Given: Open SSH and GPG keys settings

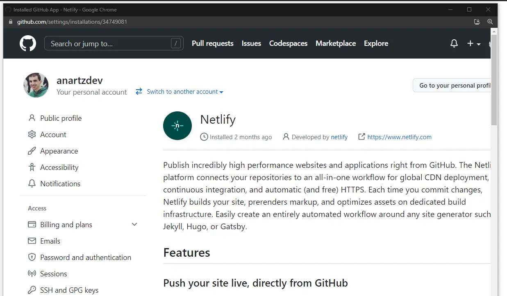Looking at the screenshot, I should click(x=69, y=290).
